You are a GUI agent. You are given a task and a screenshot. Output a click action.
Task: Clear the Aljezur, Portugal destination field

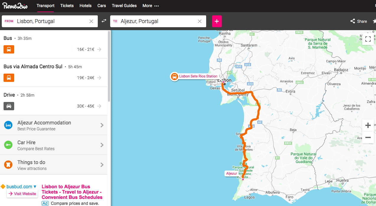(x=200, y=21)
